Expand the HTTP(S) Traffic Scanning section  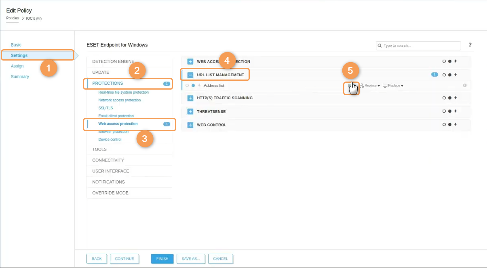click(x=190, y=98)
